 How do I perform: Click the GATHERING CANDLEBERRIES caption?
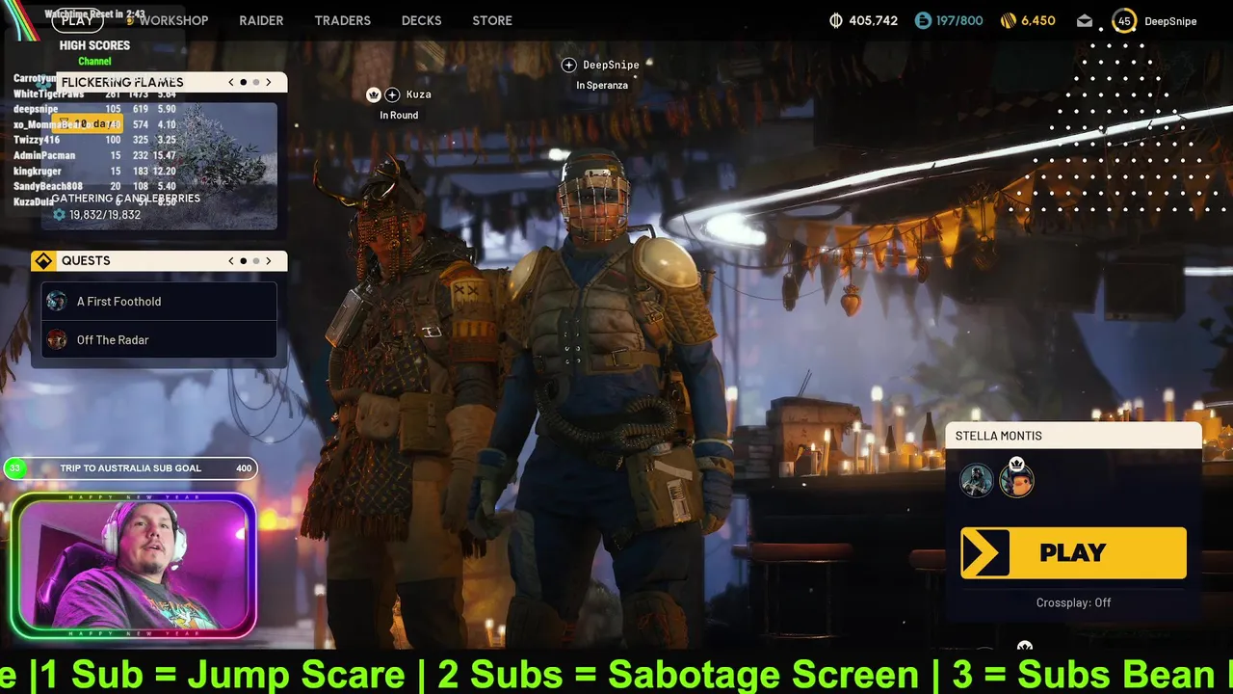pyautogui.click(x=126, y=199)
